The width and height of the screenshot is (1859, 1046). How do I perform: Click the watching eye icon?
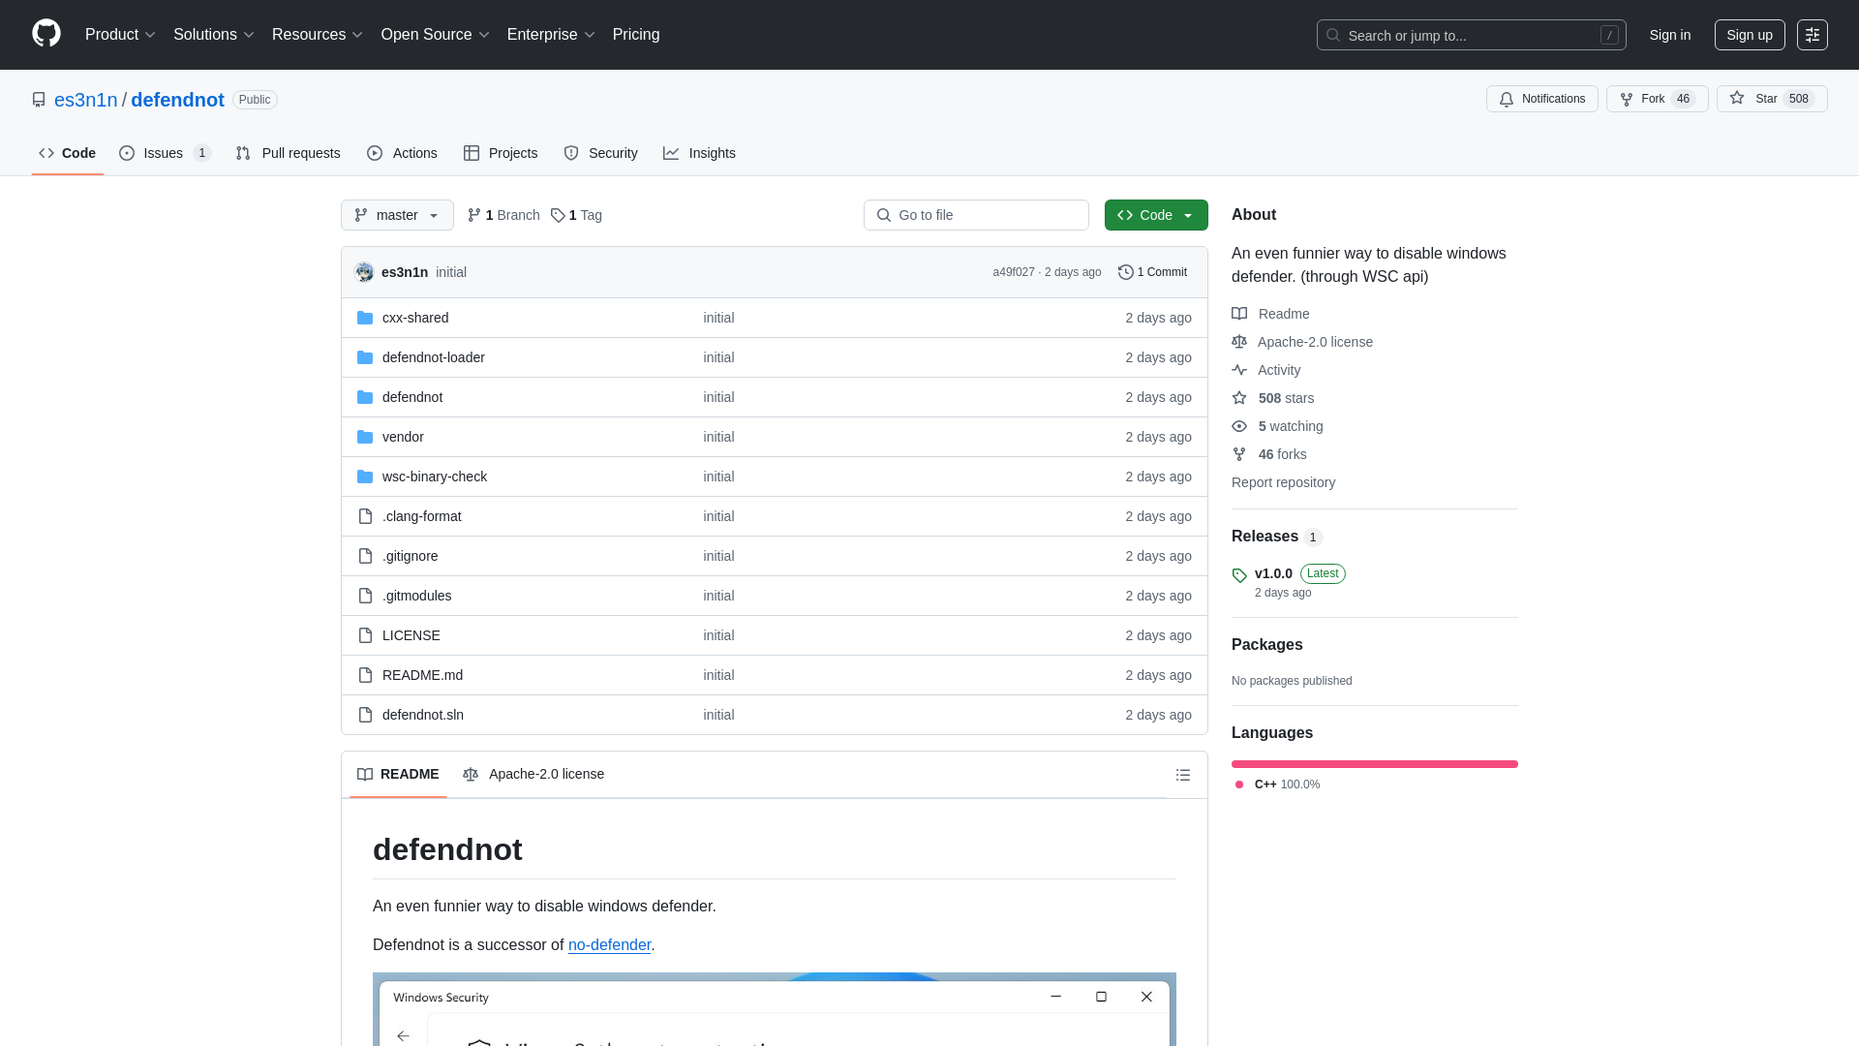pyautogui.click(x=1239, y=426)
